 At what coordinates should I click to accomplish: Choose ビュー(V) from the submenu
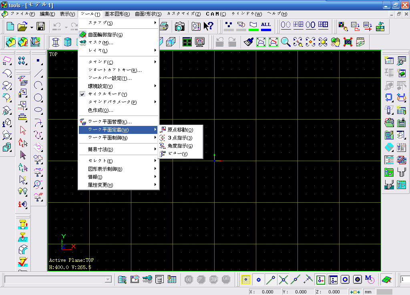click(x=181, y=154)
